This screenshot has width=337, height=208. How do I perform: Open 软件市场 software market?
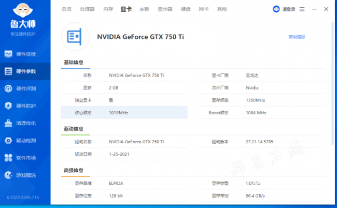25,158
